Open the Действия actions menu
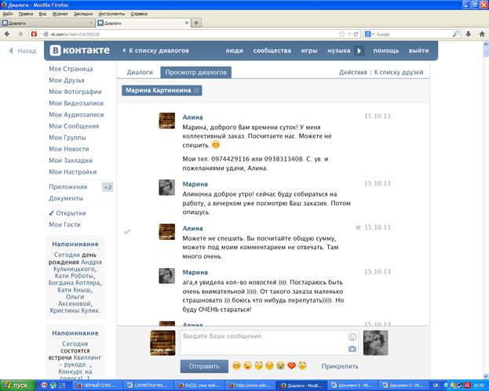 [352, 72]
